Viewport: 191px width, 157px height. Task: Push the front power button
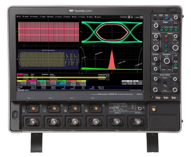[15, 115]
